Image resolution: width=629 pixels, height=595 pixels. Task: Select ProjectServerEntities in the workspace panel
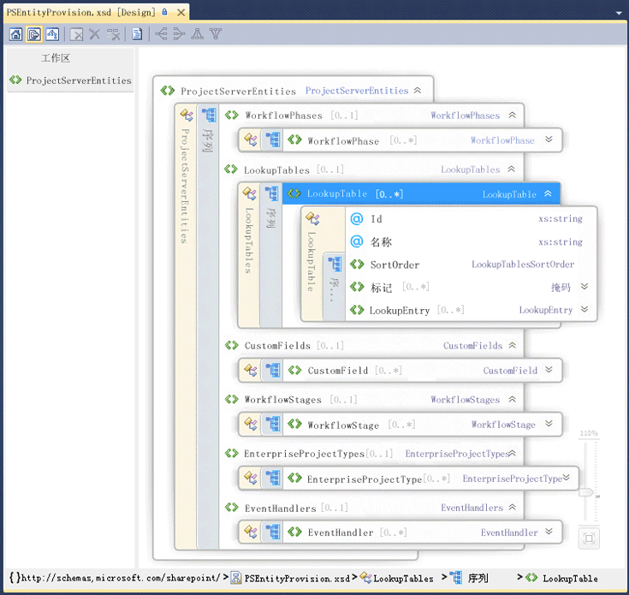pos(78,80)
